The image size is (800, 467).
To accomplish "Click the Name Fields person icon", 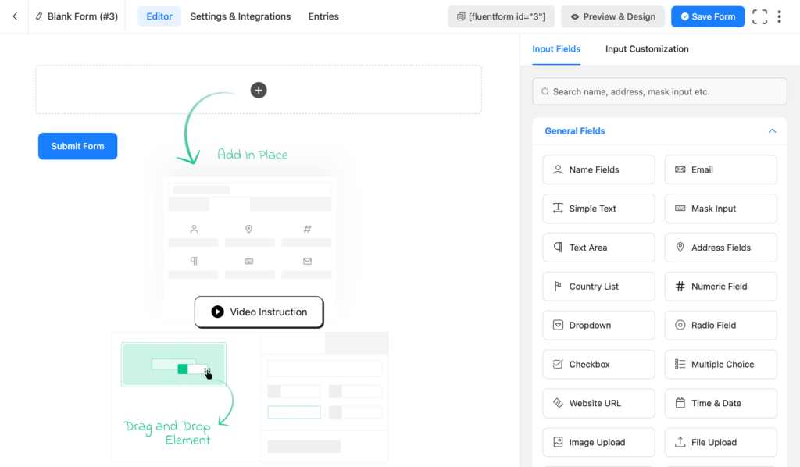I will (x=558, y=169).
